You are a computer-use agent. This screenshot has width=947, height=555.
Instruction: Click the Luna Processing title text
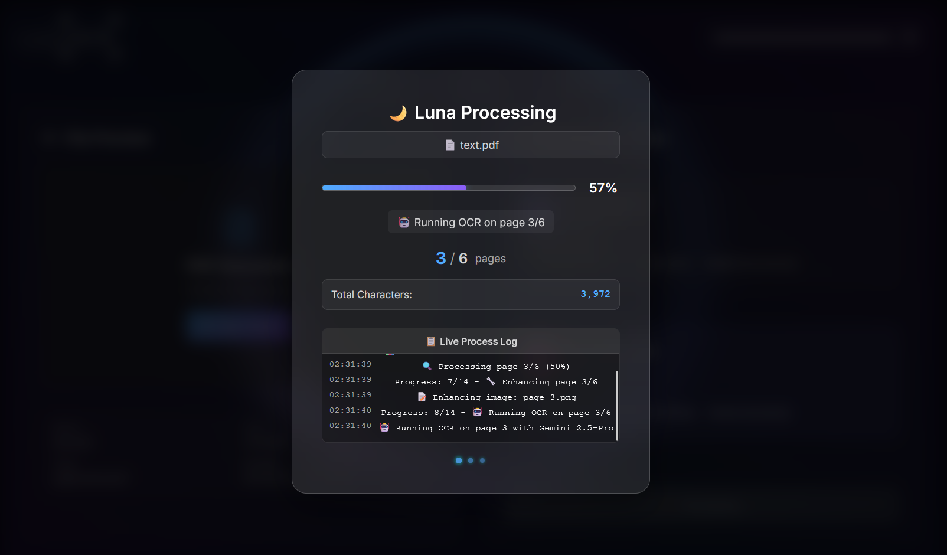(x=485, y=113)
